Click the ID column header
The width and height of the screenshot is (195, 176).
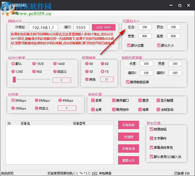point(9,123)
